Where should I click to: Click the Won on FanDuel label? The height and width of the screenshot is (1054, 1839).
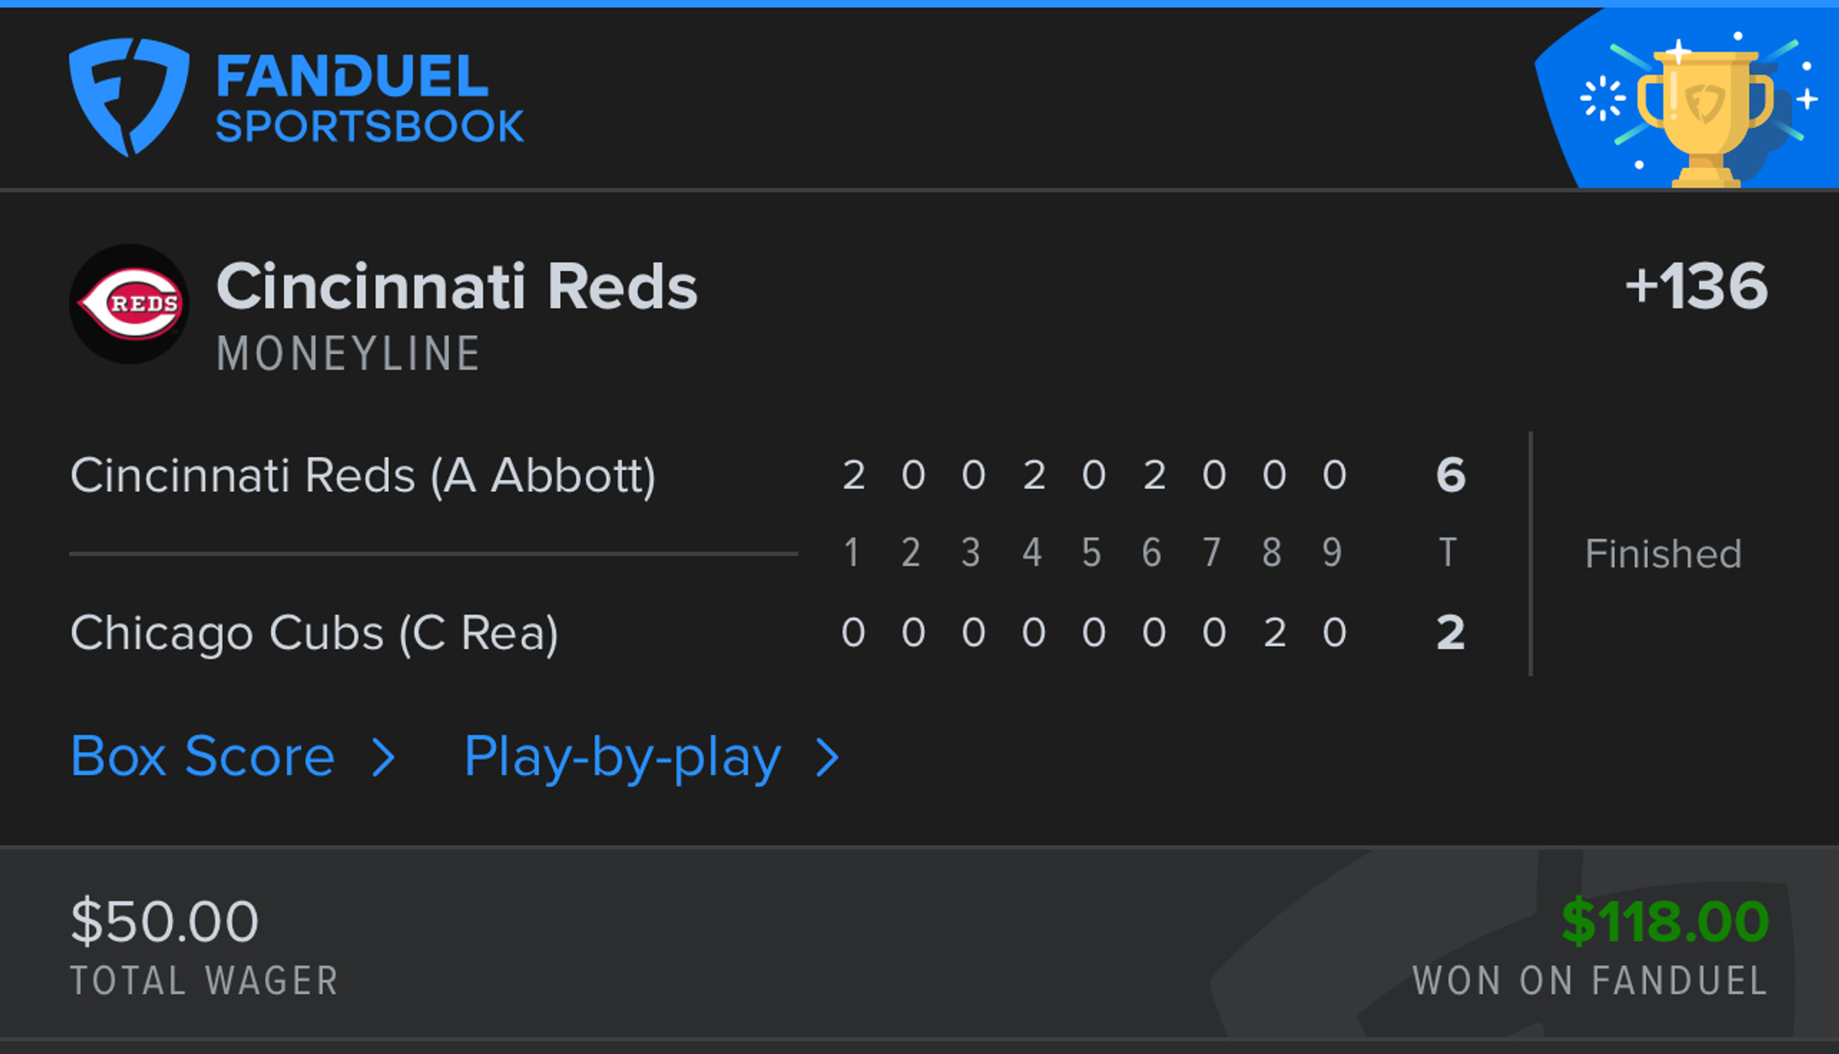(1590, 981)
